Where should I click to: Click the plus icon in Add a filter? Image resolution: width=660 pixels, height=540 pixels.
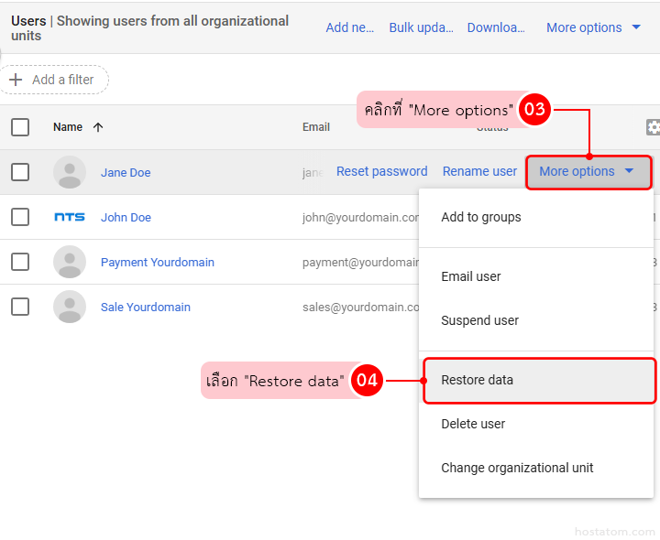click(16, 80)
